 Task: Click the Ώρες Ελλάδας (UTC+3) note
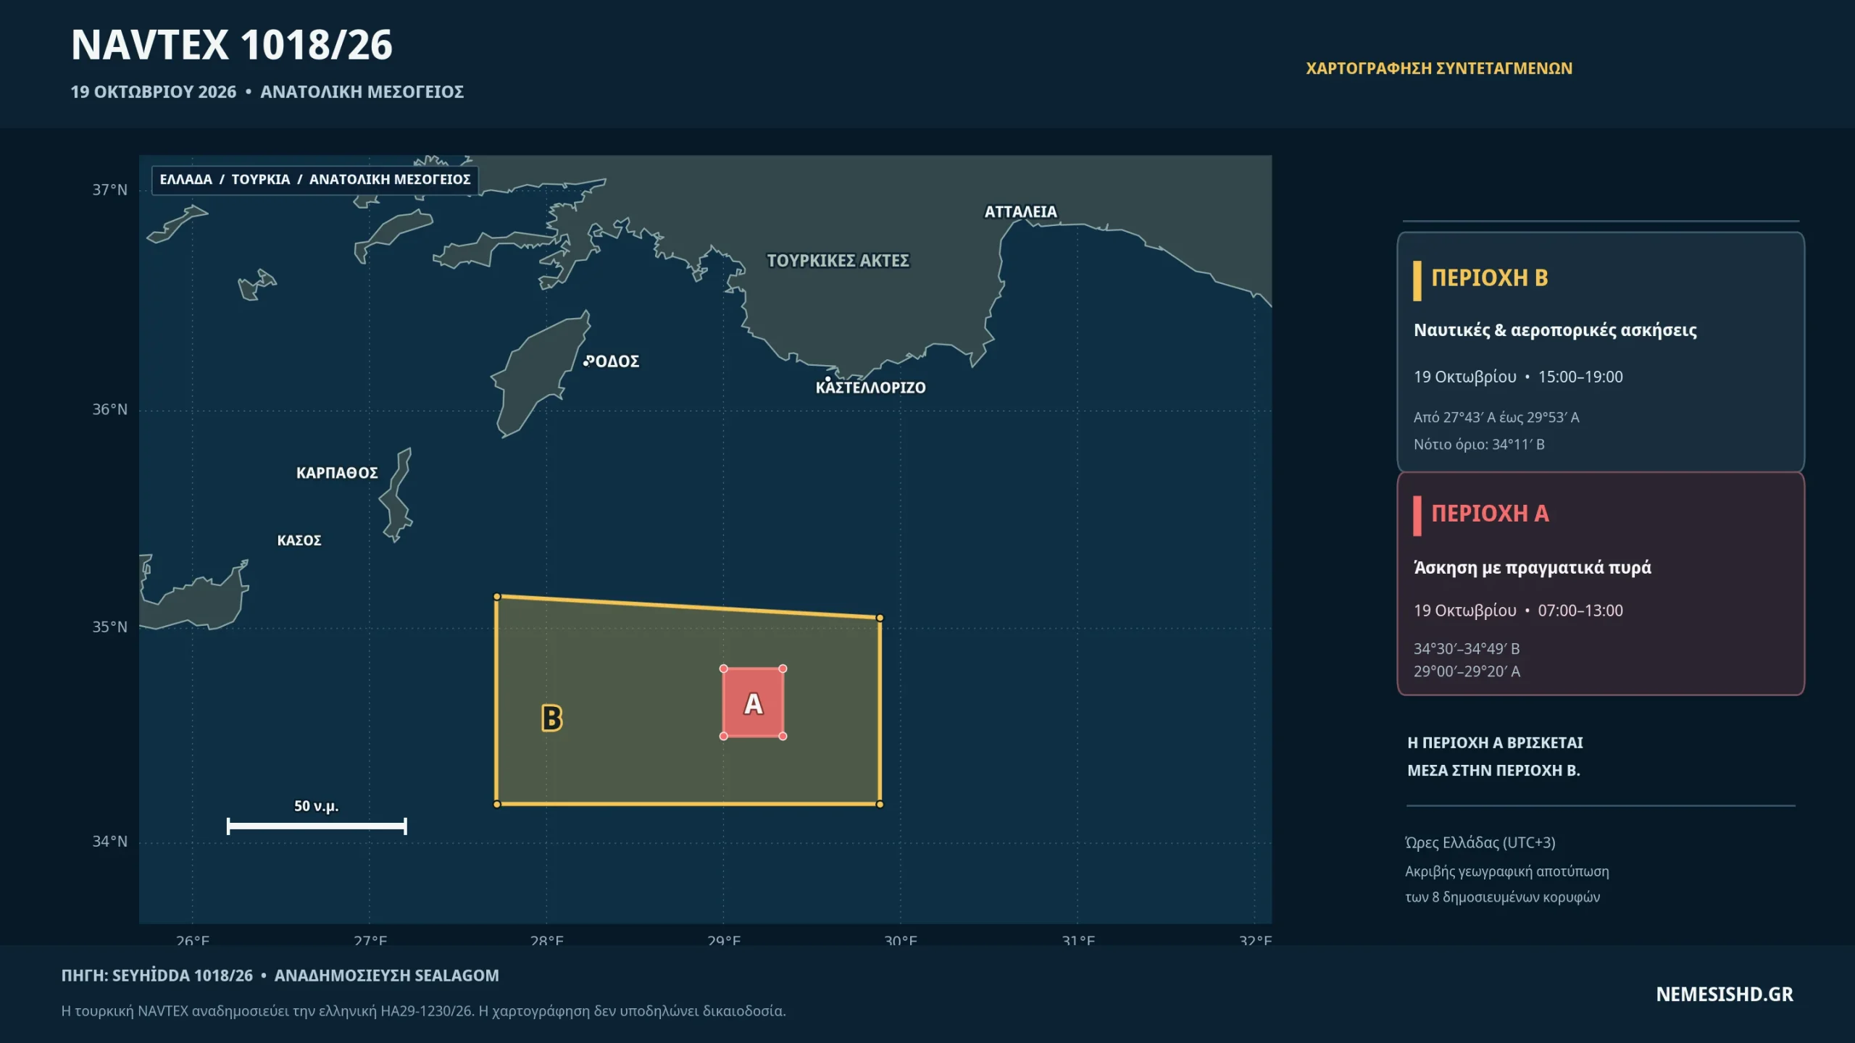1480,842
